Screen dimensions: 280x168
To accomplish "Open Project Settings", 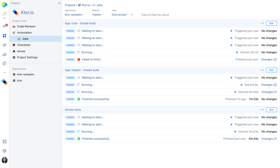I will click(x=27, y=58).
